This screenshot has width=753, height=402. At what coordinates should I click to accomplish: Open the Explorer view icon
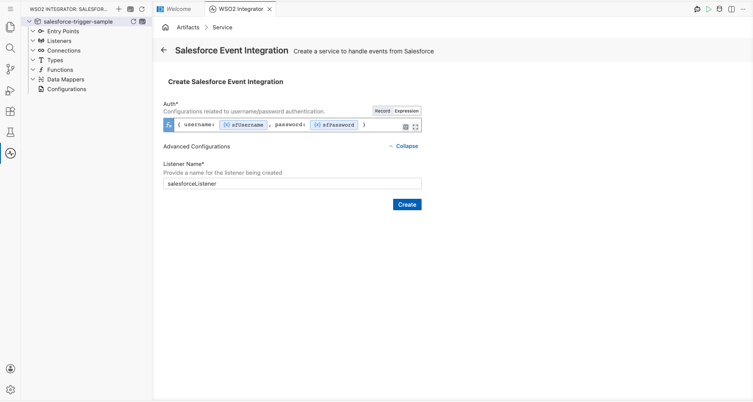11,27
